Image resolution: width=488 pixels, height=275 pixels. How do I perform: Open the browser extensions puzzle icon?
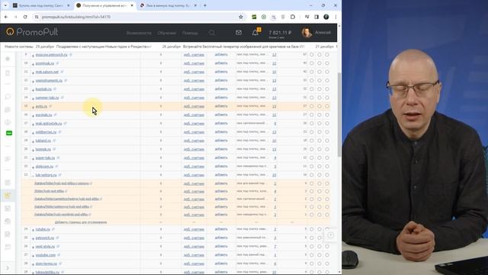click(293, 17)
